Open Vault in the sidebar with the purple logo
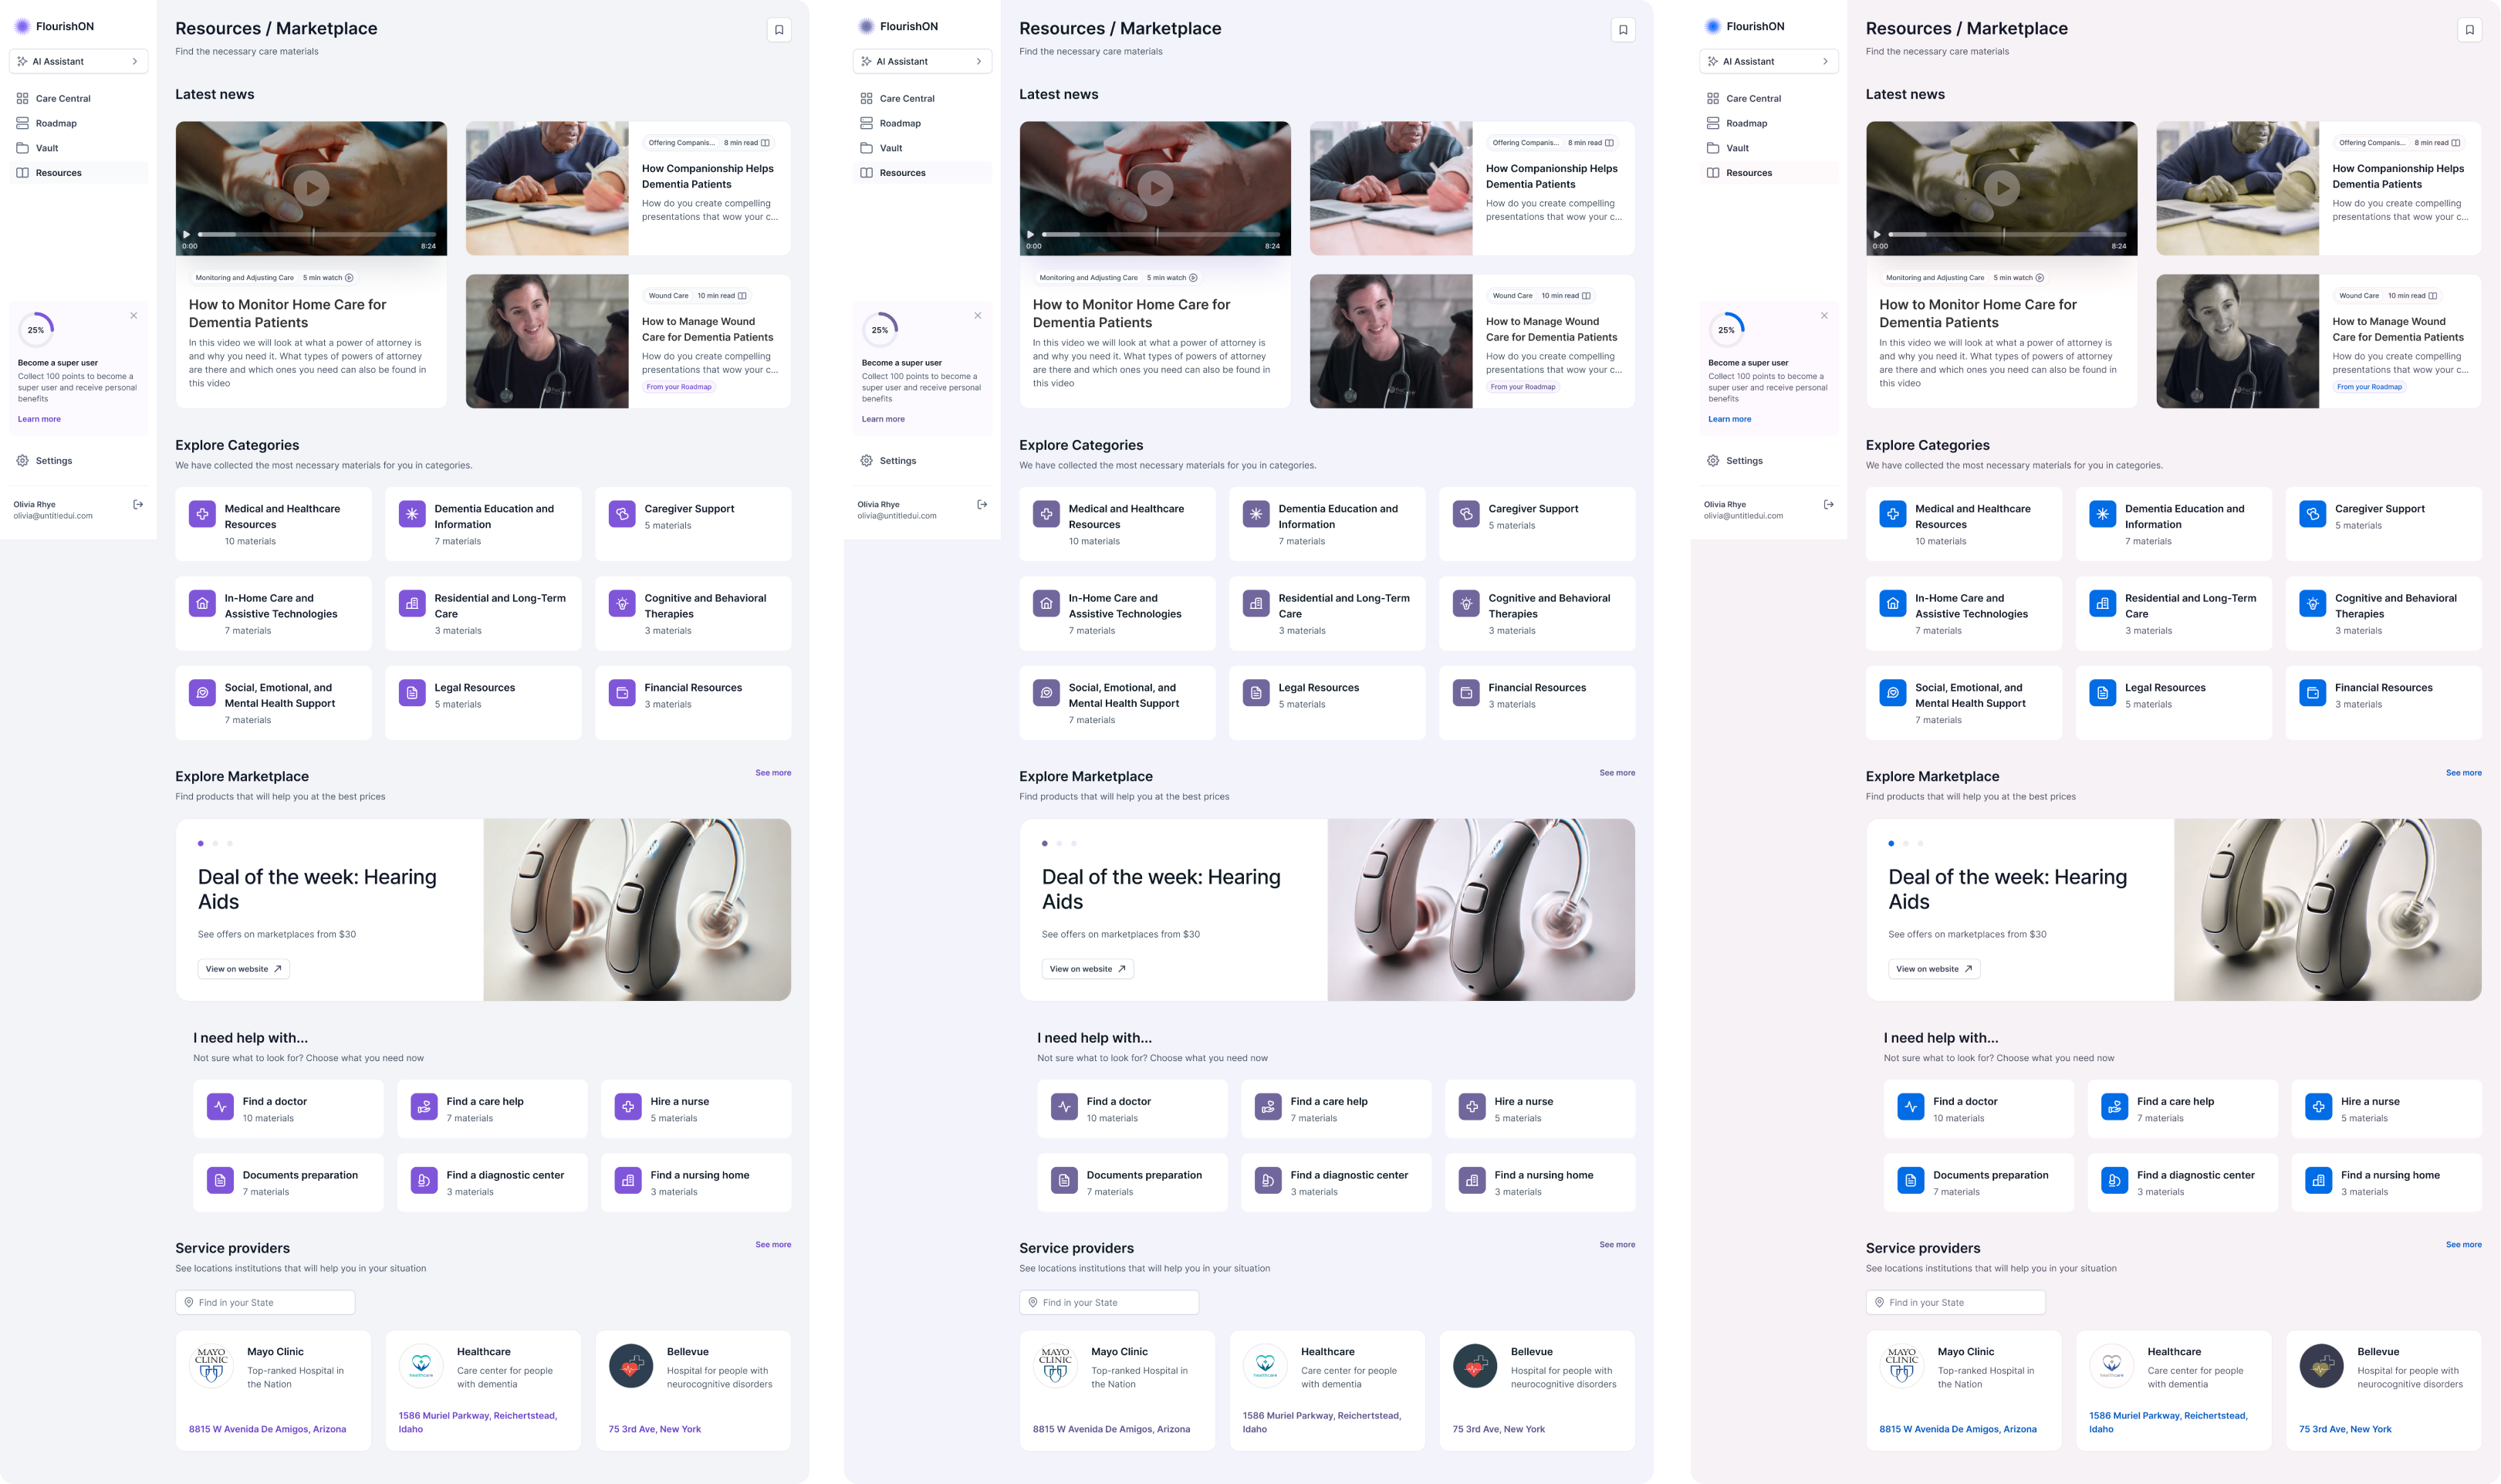 pyautogui.click(x=47, y=148)
